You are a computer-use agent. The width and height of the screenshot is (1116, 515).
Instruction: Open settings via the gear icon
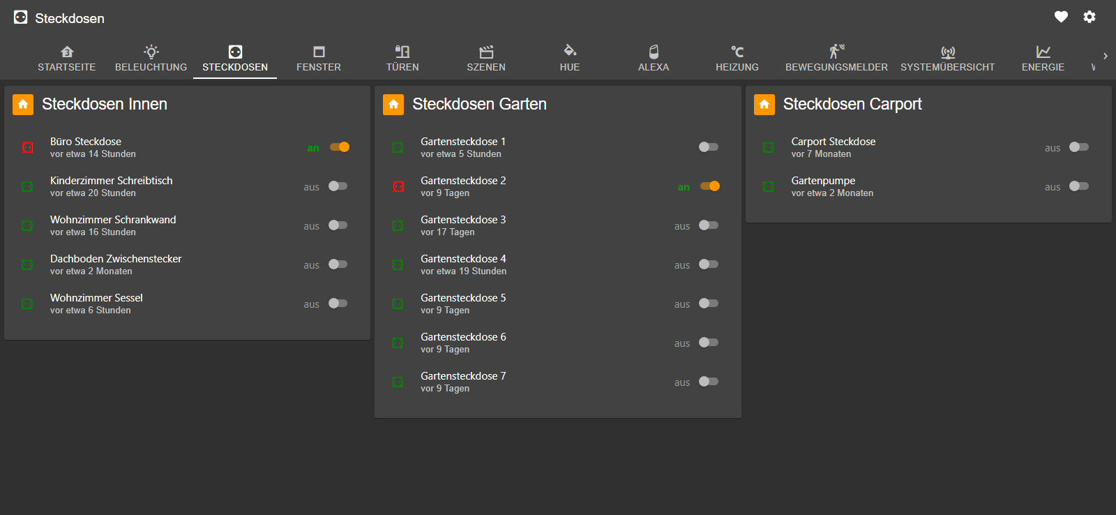pos(1089,17)
